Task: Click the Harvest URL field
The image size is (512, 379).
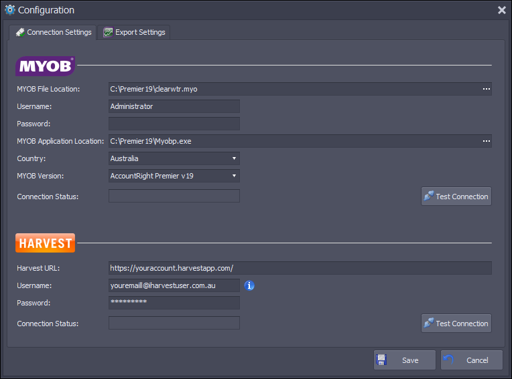Action: click(x=300, y=268)
